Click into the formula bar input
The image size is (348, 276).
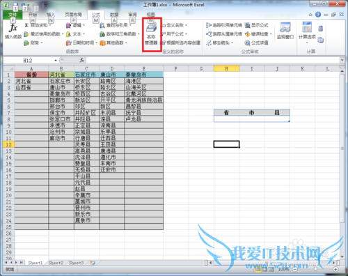coord(213,61)
